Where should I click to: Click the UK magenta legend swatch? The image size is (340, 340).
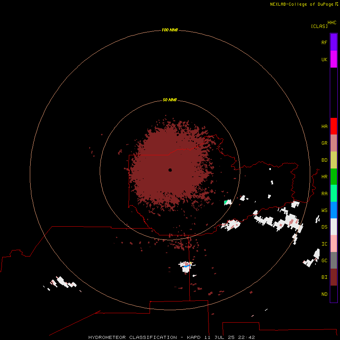[334, 59]
